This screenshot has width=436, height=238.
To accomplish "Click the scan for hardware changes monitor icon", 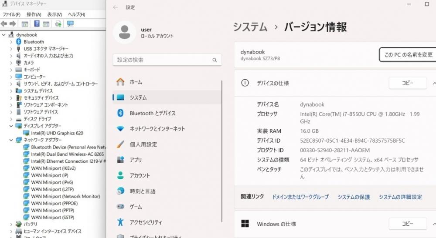I will click(x=70, y=24).
